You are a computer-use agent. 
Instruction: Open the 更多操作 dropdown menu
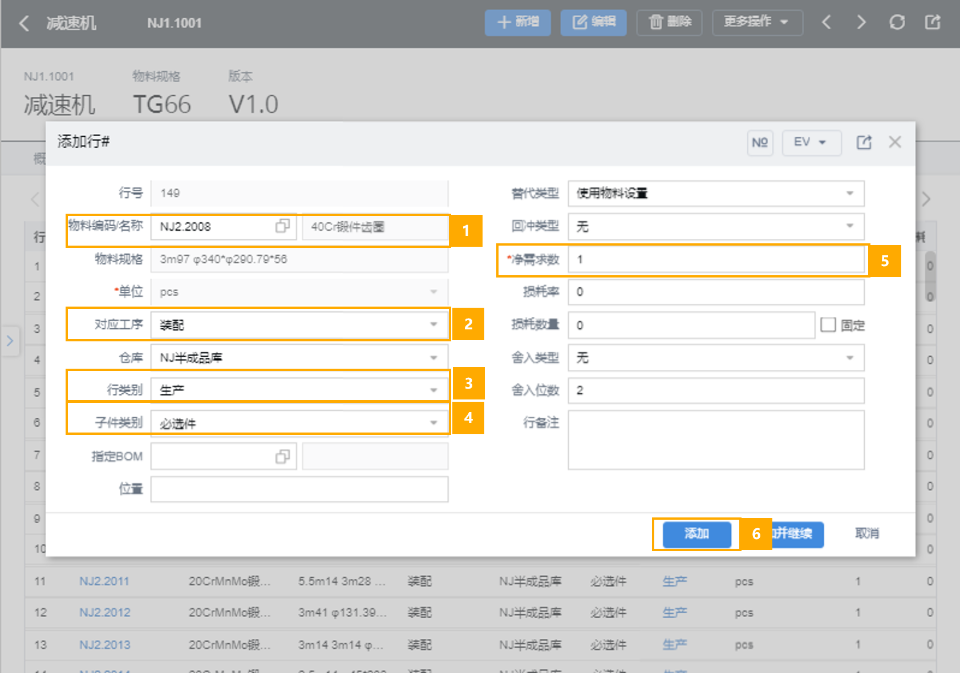click(x=757, y=23)
